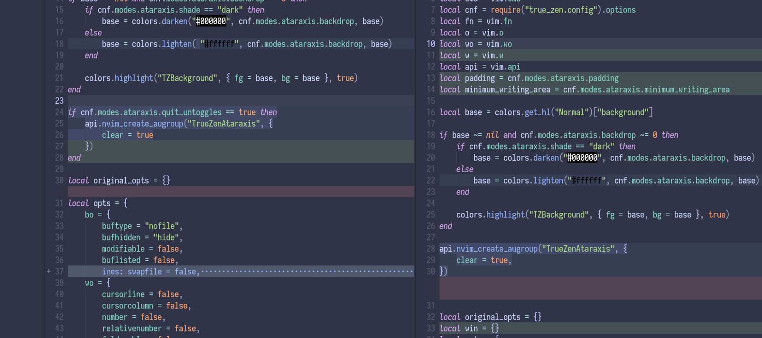Viewport: 762px width, 338px height.
Task: Click "local win = {}" line
Action: click(469, 329)
